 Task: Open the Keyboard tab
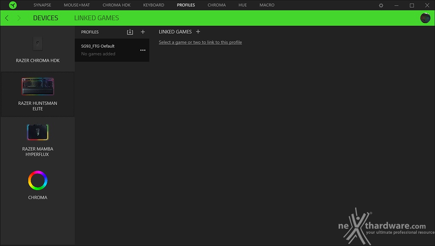[154, 5]
